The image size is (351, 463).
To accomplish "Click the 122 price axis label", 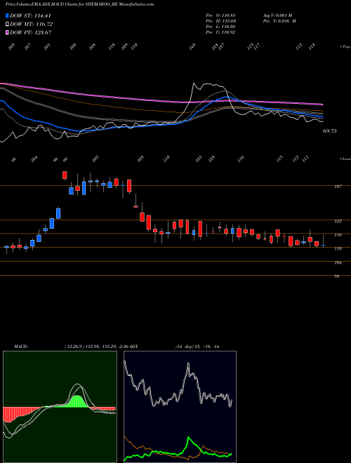I will pyautogui.click(x=338, y=221).
